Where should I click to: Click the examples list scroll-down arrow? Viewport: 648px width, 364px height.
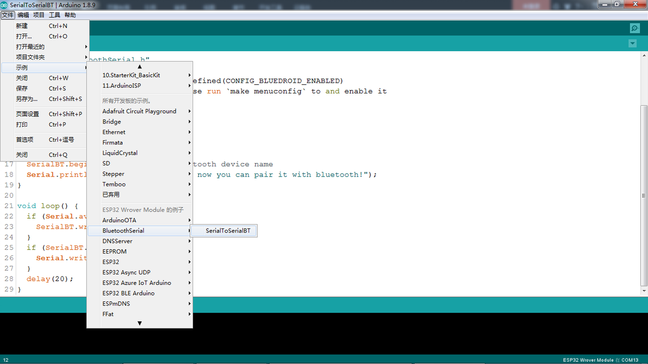tap(140, 323)
